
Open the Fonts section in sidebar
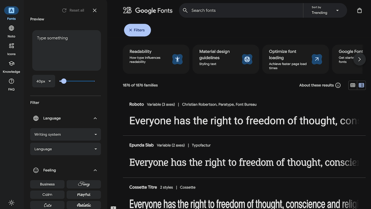tap(12, 14)
